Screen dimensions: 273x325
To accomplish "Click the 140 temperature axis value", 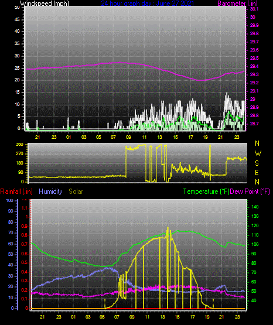I will coord(255,207).
